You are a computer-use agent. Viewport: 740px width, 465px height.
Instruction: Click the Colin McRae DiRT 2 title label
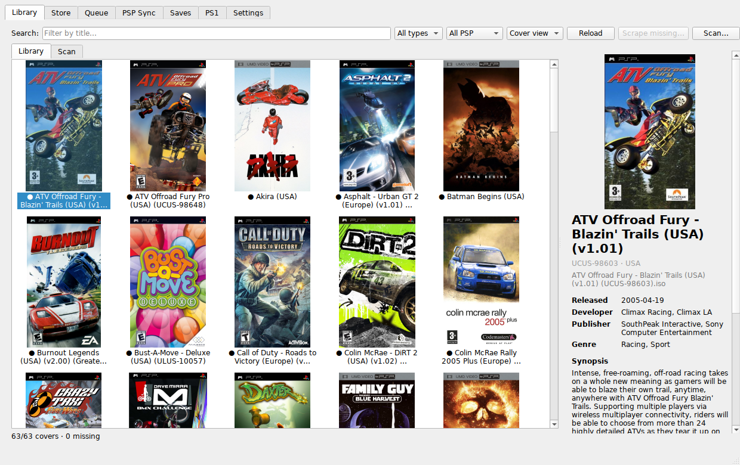tap(377, 357)
